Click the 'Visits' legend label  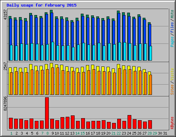pyautogui.click(x=172, y=74)
